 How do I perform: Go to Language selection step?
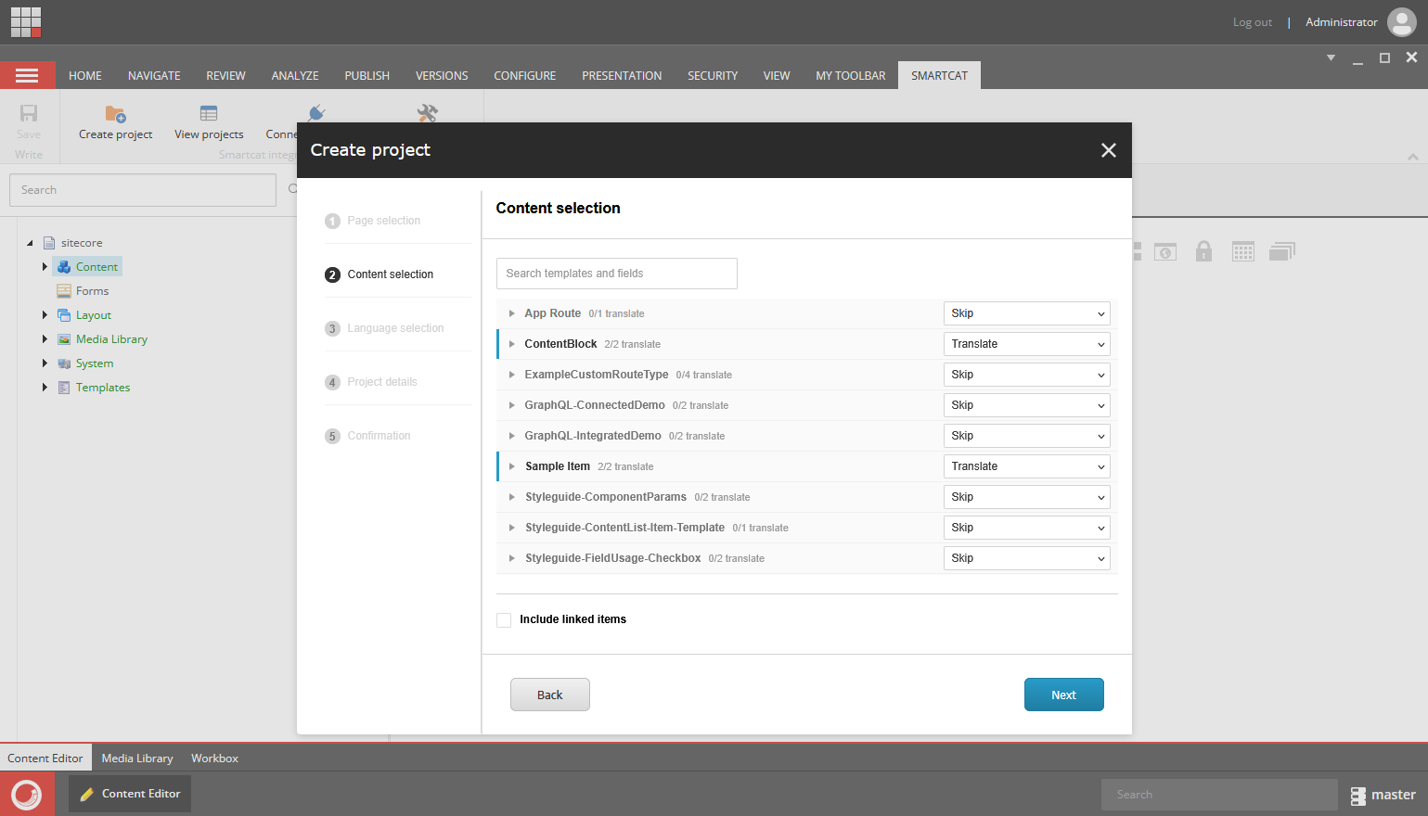(x=384, y=328)
